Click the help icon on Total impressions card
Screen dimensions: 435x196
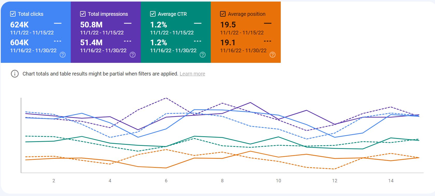click(x=133, y=55)
